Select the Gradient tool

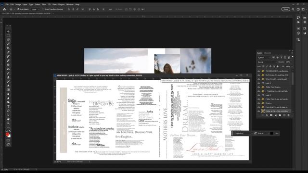coord(8,90)
